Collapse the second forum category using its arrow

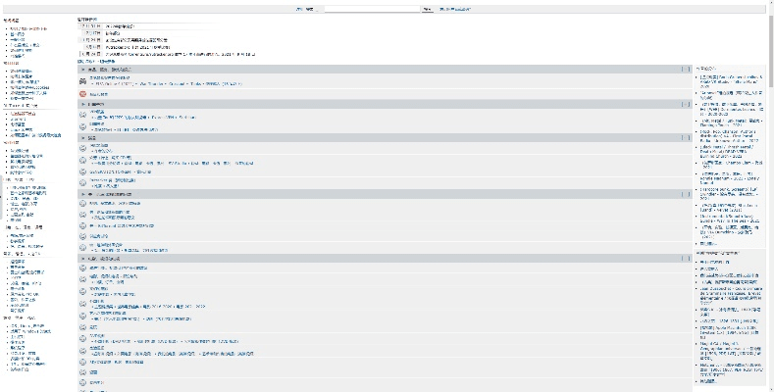click(x=82, y=103)
